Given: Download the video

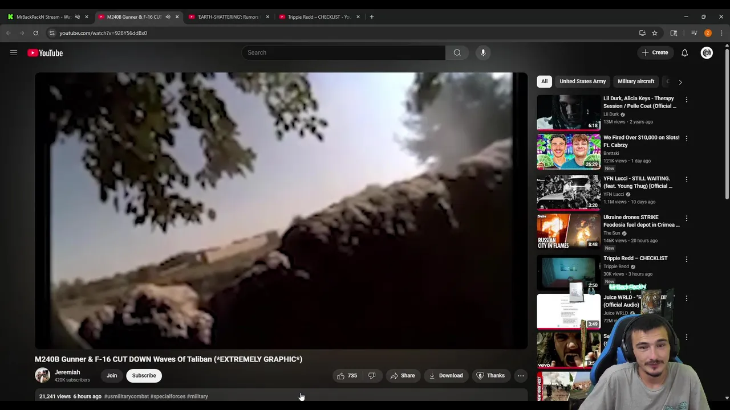Looking at the screenshot, I should [445, 376].
